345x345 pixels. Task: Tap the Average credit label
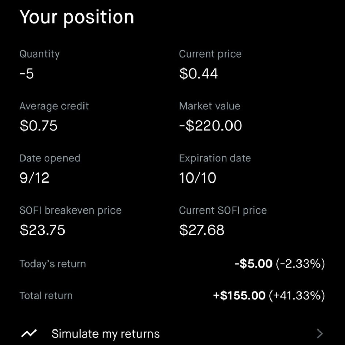click(x=54, y=106)
